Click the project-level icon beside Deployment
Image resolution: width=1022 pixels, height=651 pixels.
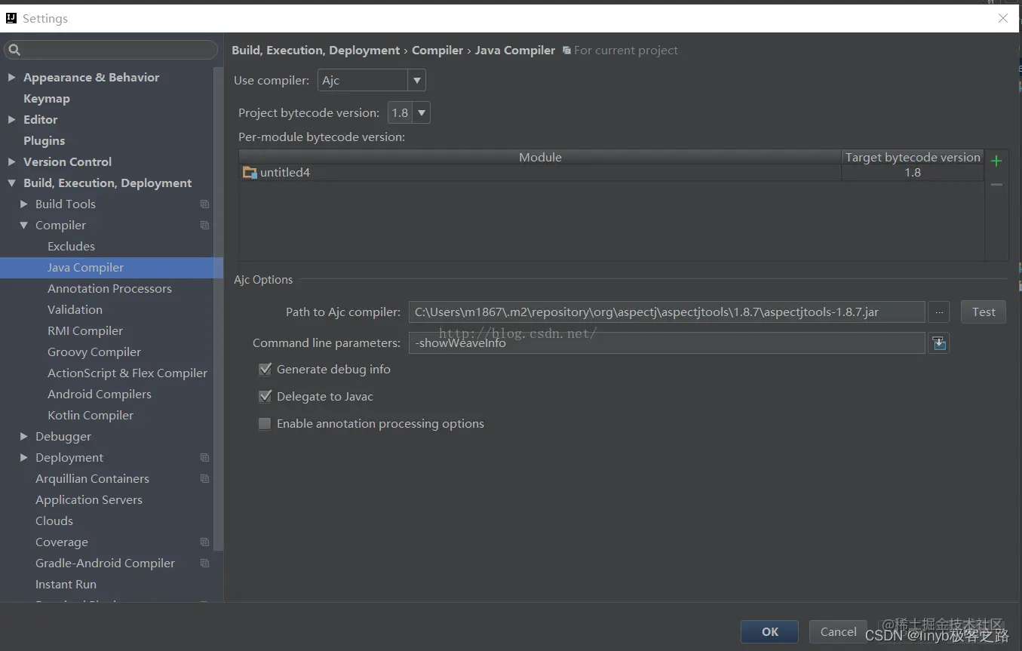[x=204, y=458]
